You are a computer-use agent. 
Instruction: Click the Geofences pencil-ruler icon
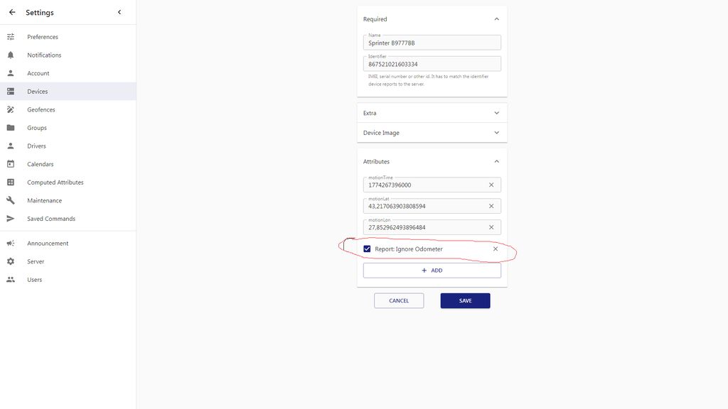click(11, 109)
